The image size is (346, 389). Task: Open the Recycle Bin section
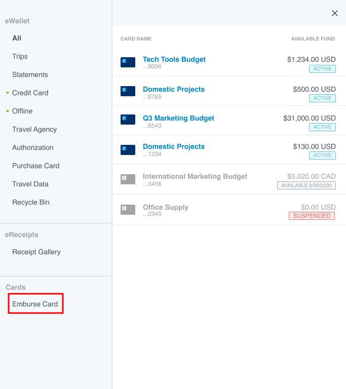31,202
